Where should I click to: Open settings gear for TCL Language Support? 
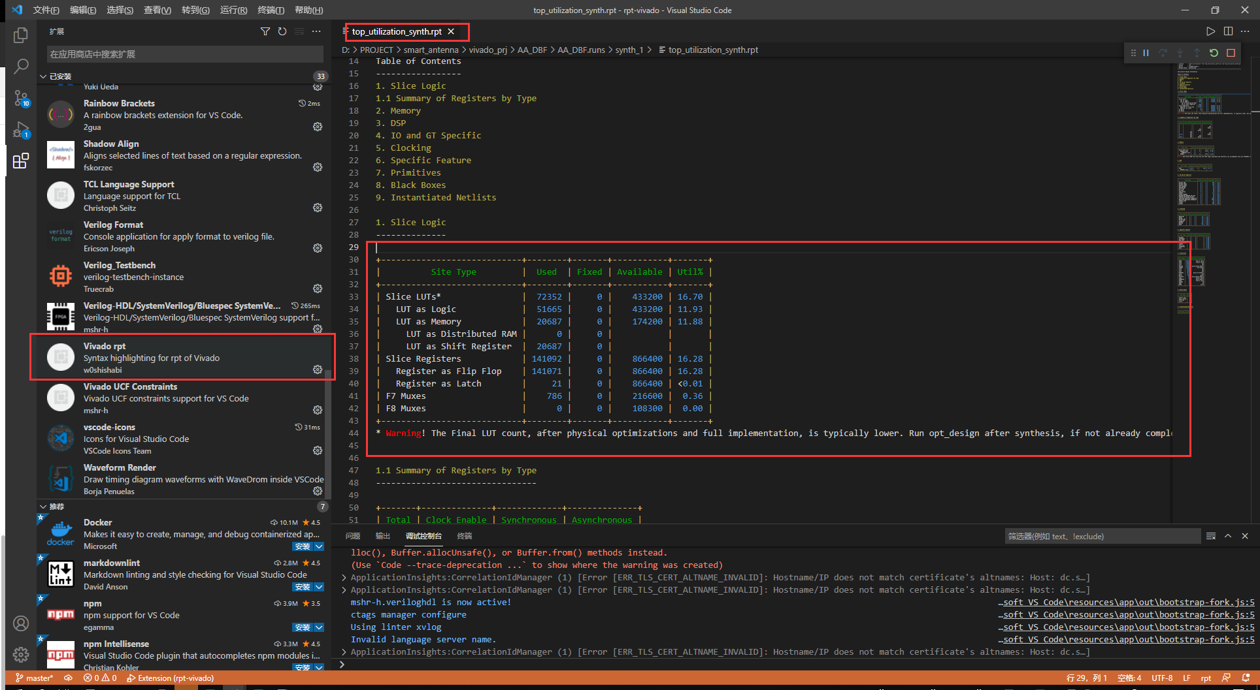tap(318, 208)
